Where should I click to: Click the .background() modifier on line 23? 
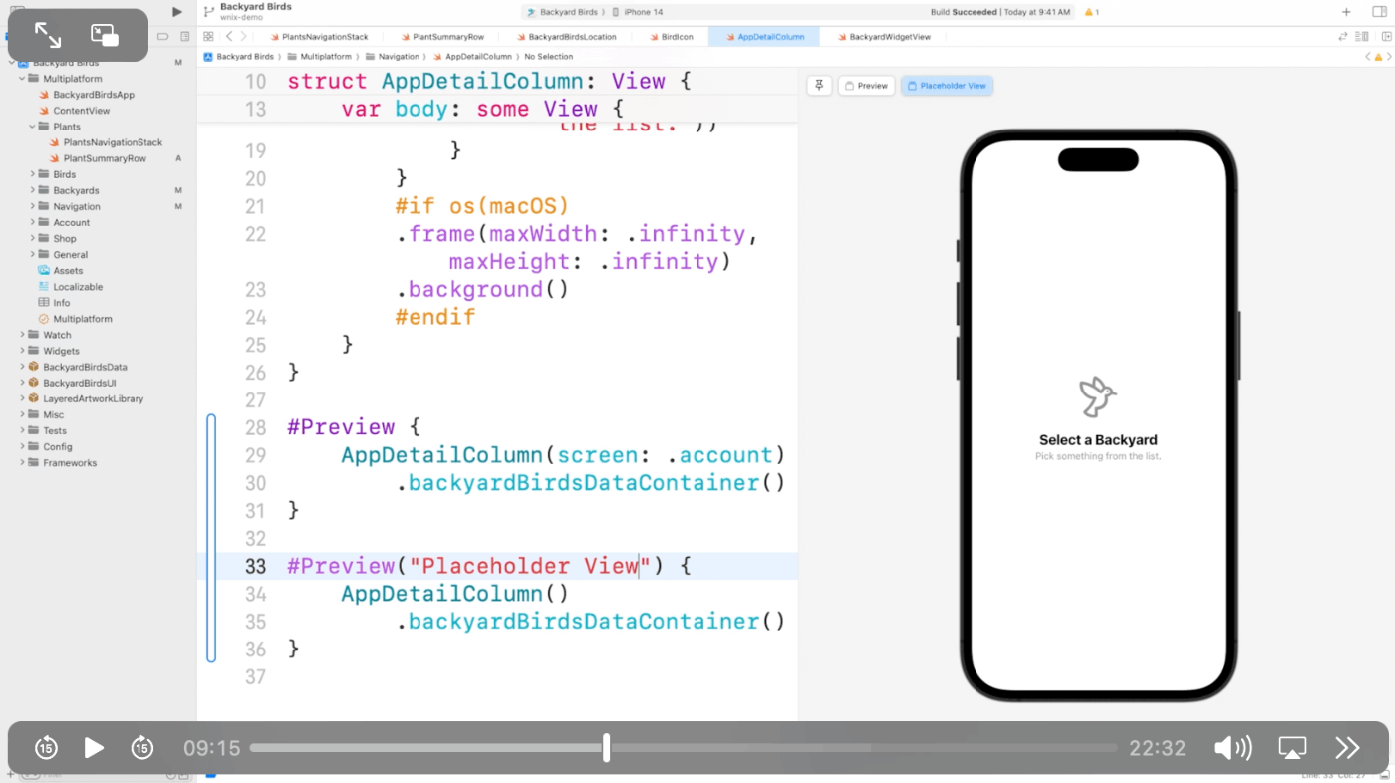481,289
